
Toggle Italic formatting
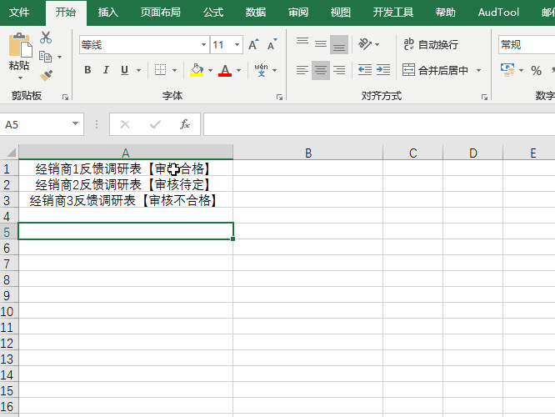pos(106,70)
